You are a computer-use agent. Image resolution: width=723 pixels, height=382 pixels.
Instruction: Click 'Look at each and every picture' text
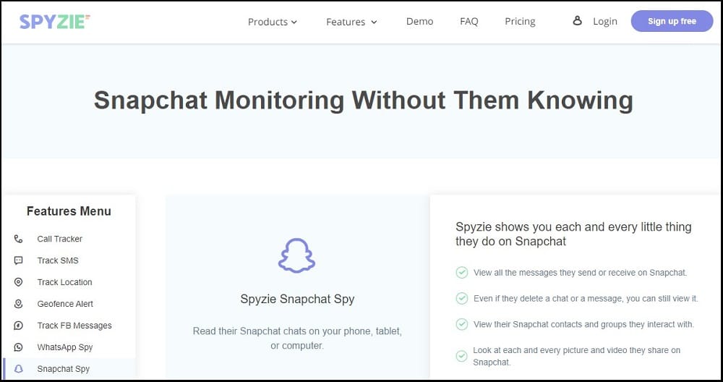pos(576,356)
